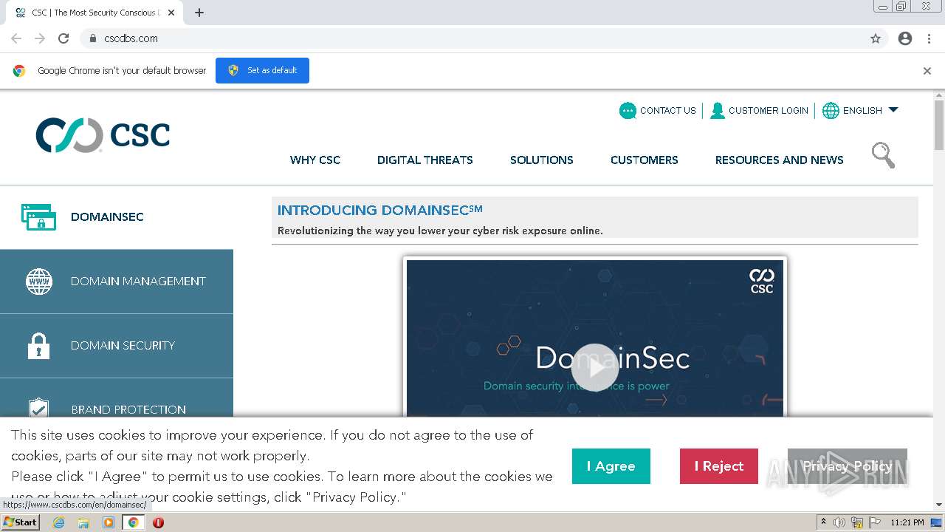Viewport: 945px width, 532px height.
Task: Open the CUSTOMERS menu
Action: point(645,160)
